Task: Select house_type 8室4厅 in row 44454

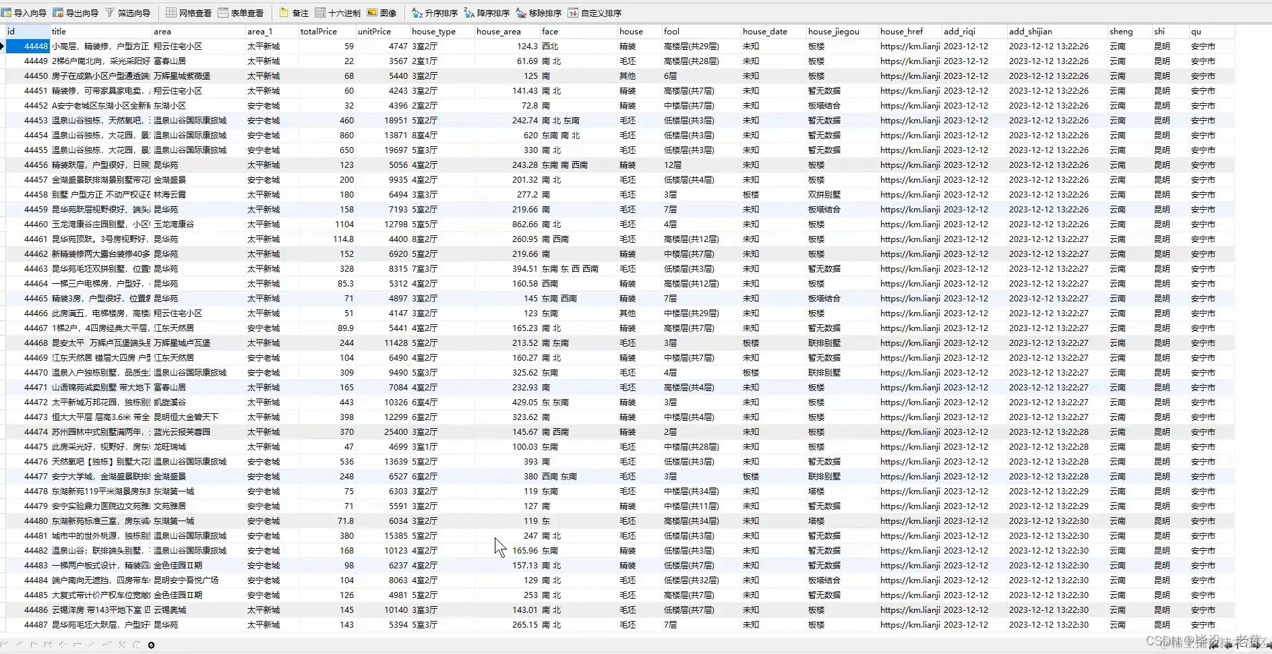Action: coord(442,135)
